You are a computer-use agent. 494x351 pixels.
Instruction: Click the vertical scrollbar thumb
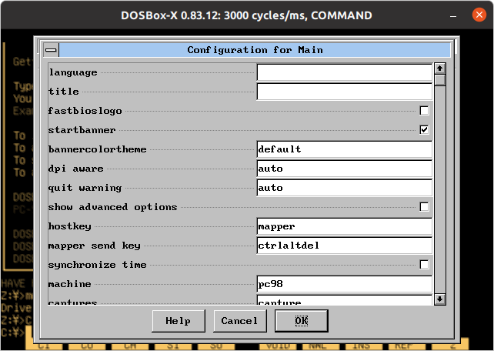[x=440, y=80]
